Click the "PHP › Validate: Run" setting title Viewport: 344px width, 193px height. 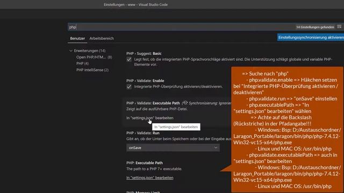pyautogui.click(x=143, y=133)
